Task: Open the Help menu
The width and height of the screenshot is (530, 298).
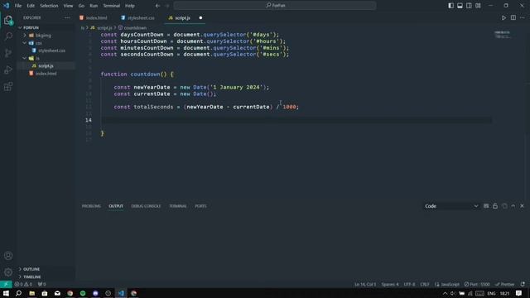Action: 130,6
